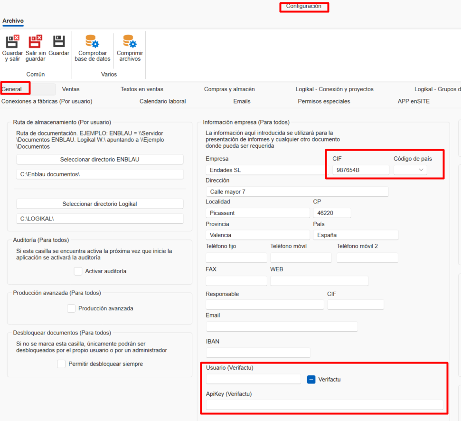Image resolution: width=461 pixels, height=421 pixels.
Task: Select the Emails tab
Action: pos(242,101)
